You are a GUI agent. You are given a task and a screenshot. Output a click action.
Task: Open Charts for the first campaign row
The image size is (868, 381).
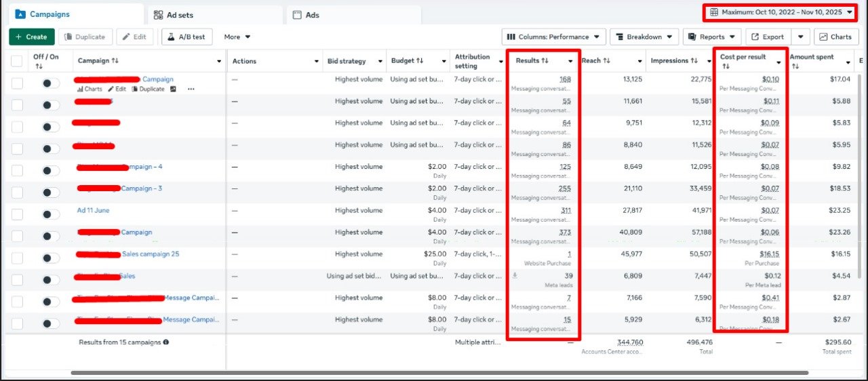pyautogui.click(x=90, y=89)
